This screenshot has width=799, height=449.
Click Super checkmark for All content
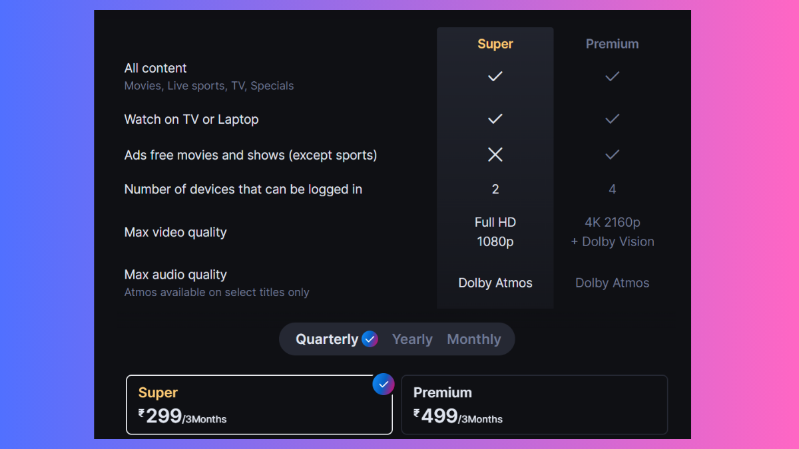[x=495, y=76]
